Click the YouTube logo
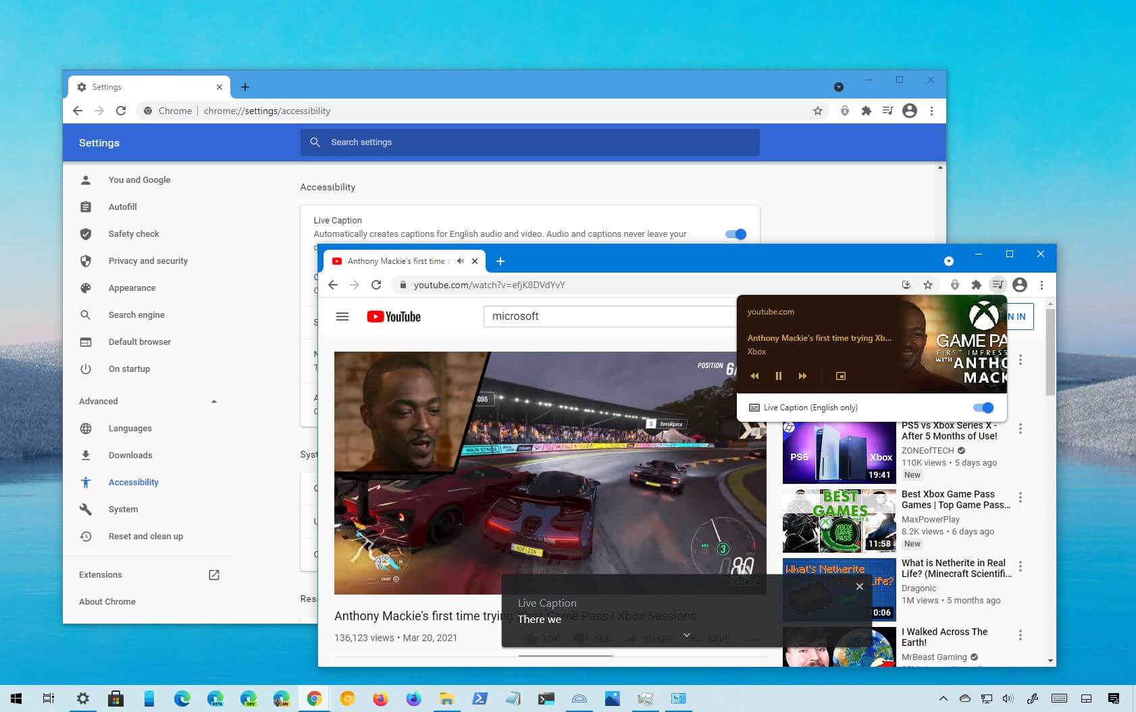The width and height of the screenshot is (1136, 712). 394,317
